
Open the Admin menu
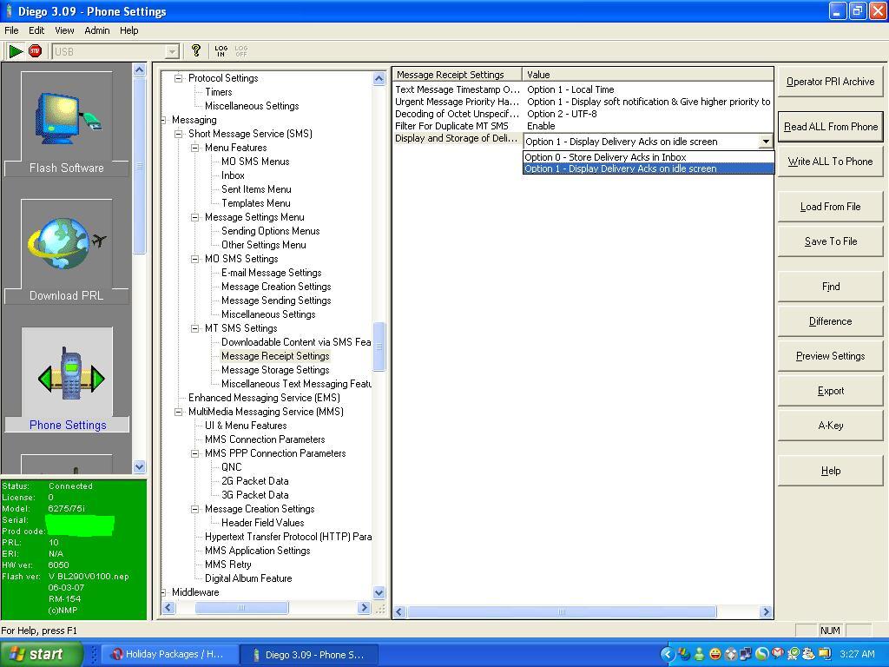click(x=96, y=30)
